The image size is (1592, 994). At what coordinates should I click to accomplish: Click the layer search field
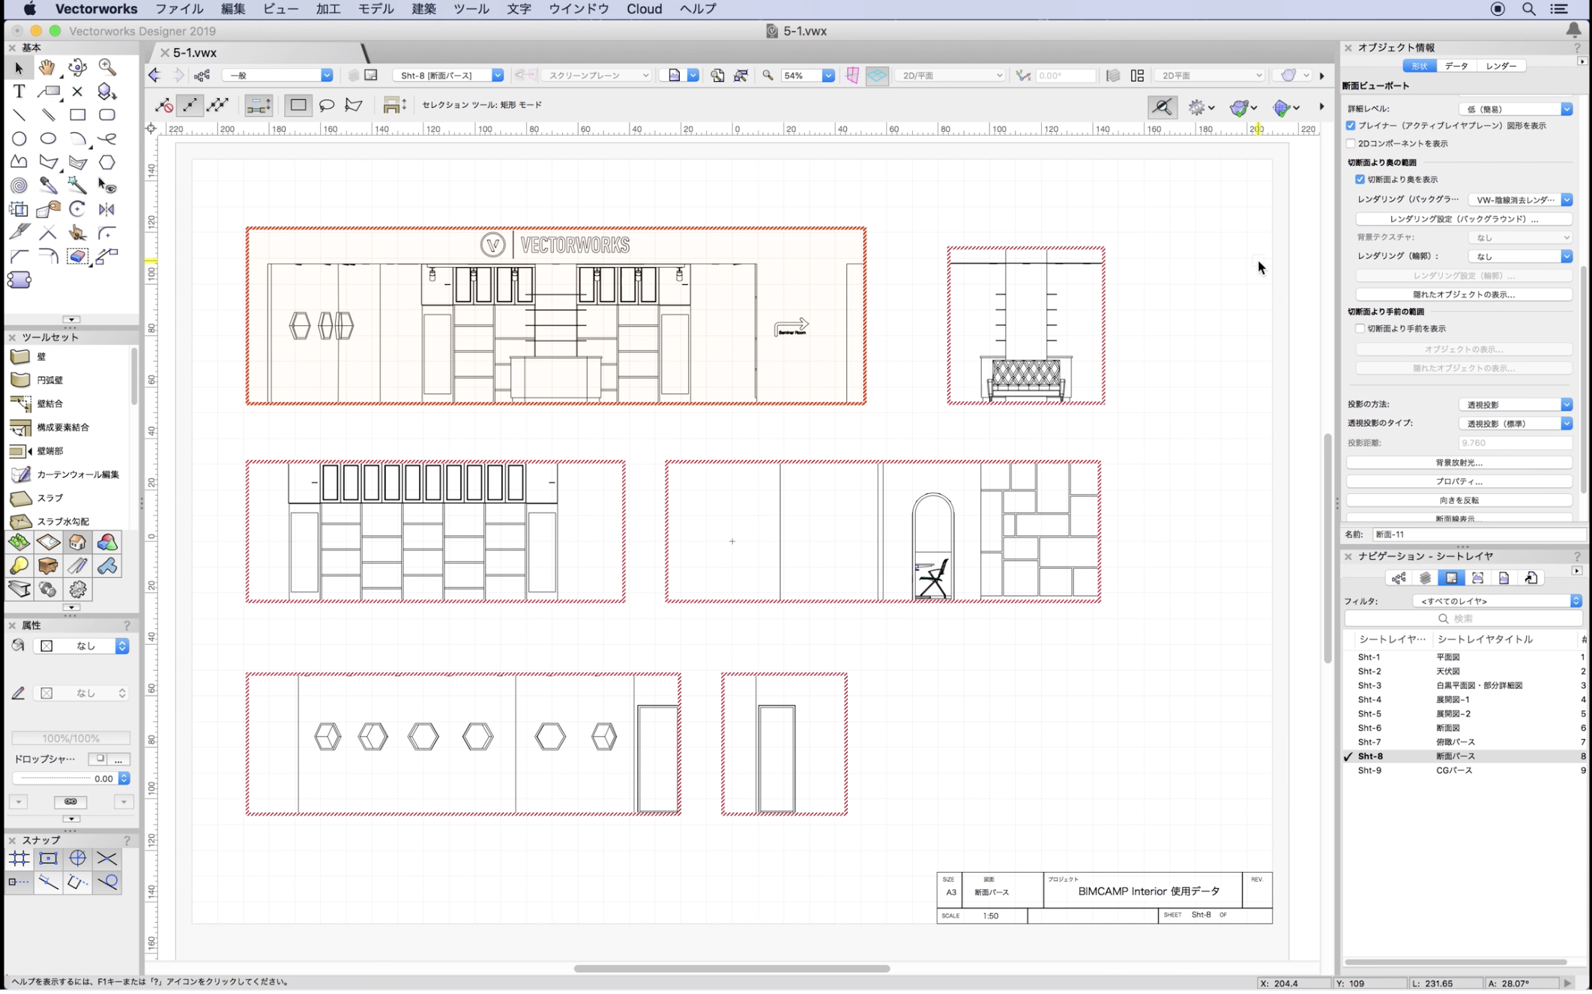tap(1462, 619)
